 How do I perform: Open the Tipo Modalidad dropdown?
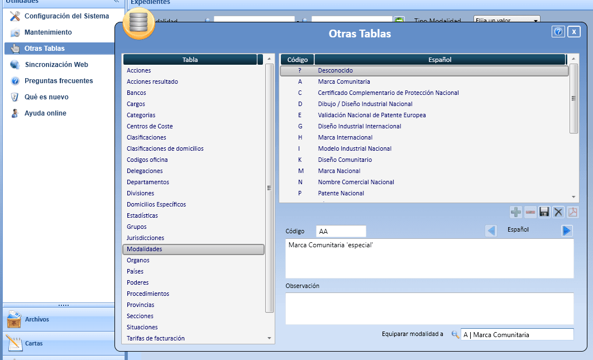click(507, 20)
